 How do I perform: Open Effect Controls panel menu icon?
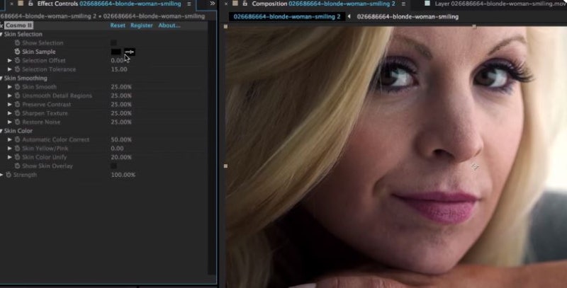coord(189,4)
